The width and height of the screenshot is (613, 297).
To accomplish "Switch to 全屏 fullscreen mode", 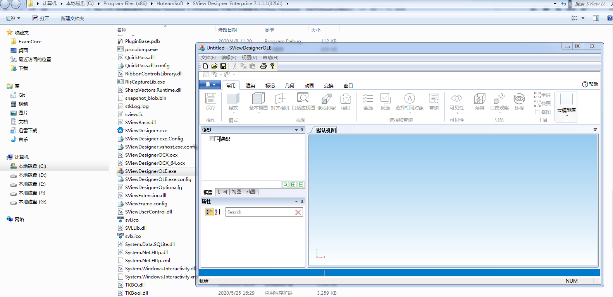I will [x=542, y=95].
